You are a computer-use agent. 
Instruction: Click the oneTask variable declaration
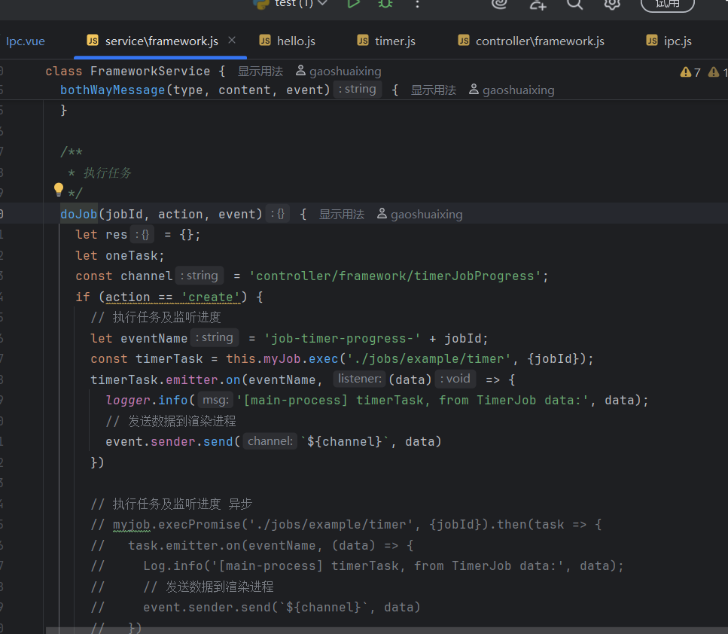click(x=132, y=255)
